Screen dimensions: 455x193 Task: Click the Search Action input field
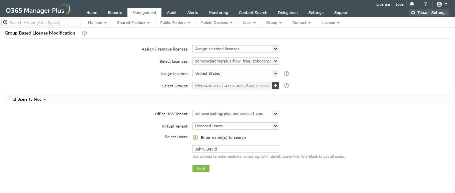pyautogui.click(x=41, y=22)
